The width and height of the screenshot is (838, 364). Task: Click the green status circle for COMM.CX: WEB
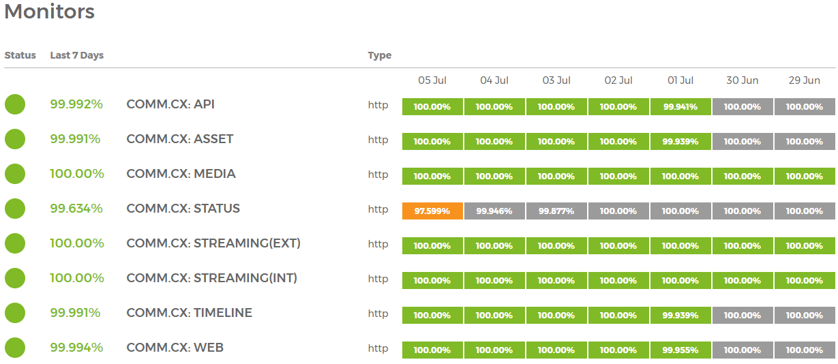[x=15, y=348]
